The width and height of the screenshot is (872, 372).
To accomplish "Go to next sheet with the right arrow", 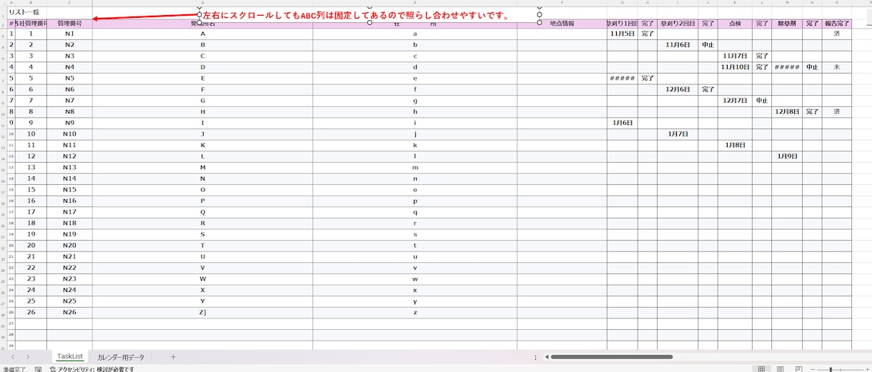I will (x=28, y=356).
